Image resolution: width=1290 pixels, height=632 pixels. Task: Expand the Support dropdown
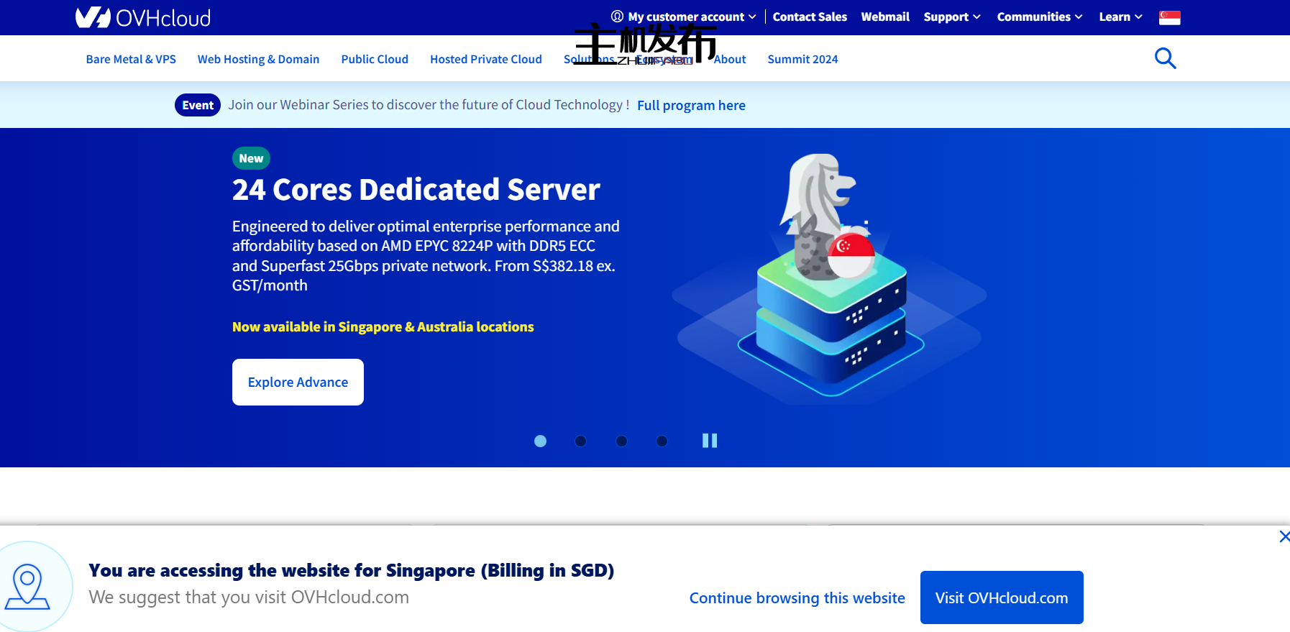952,17
